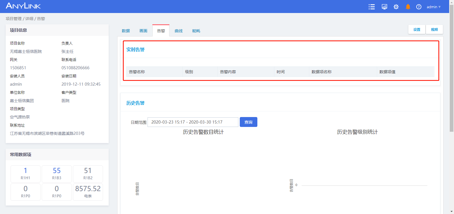Image resolution: width=454 pixels, height=214 pixels.
Task: Click the 时间 column header
Action: tap(292, 72)
